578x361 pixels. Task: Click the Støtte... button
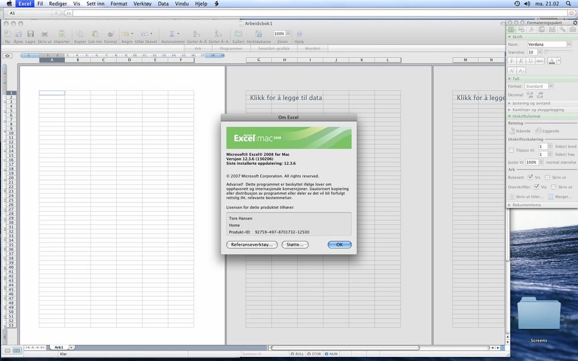tap(295, 245)
